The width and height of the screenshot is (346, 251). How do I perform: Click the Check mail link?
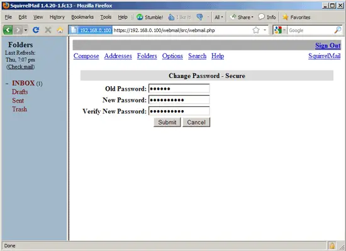coord(21,67)
